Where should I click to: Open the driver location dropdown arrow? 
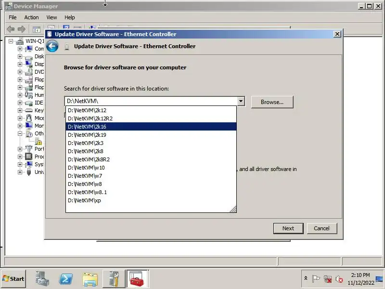coord(241,101)
